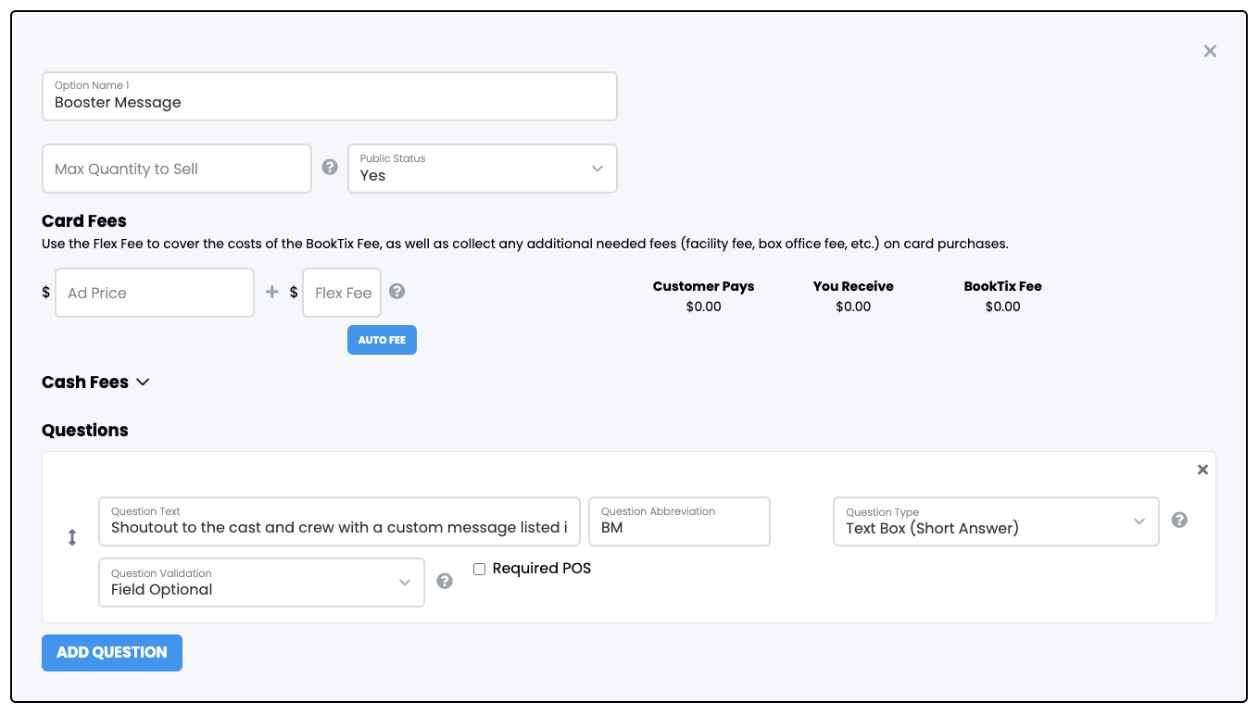Expand the Cash Fees section
Image resolution: width=1258 pixels, height=715 pixels.
95,383
